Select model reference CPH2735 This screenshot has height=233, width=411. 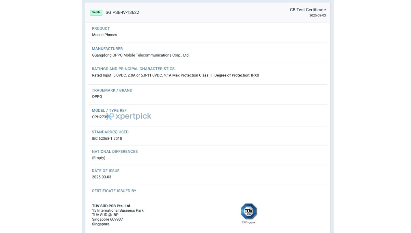pyautogui.click(x=100, y=117)
